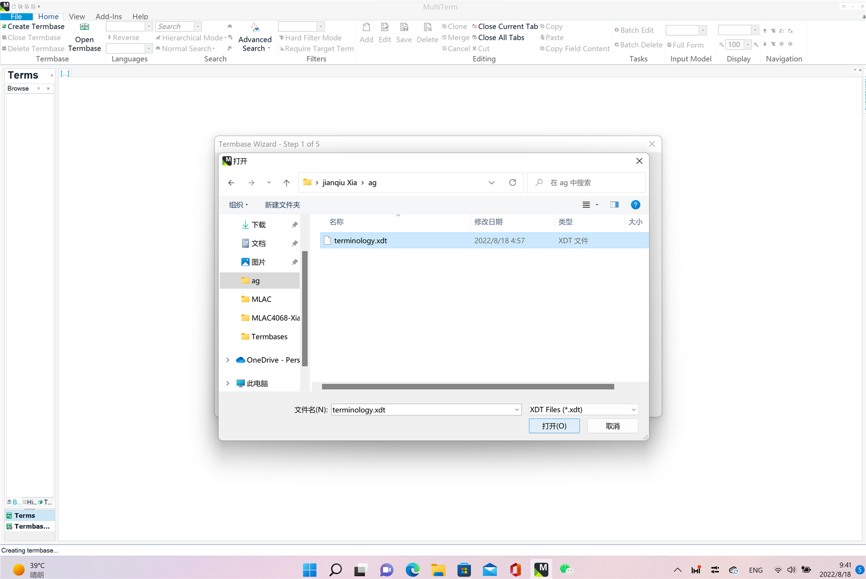Viewport: 866px width, 579px height.
Task: Open the Mail app from taskbar
Action: point(490,570)
